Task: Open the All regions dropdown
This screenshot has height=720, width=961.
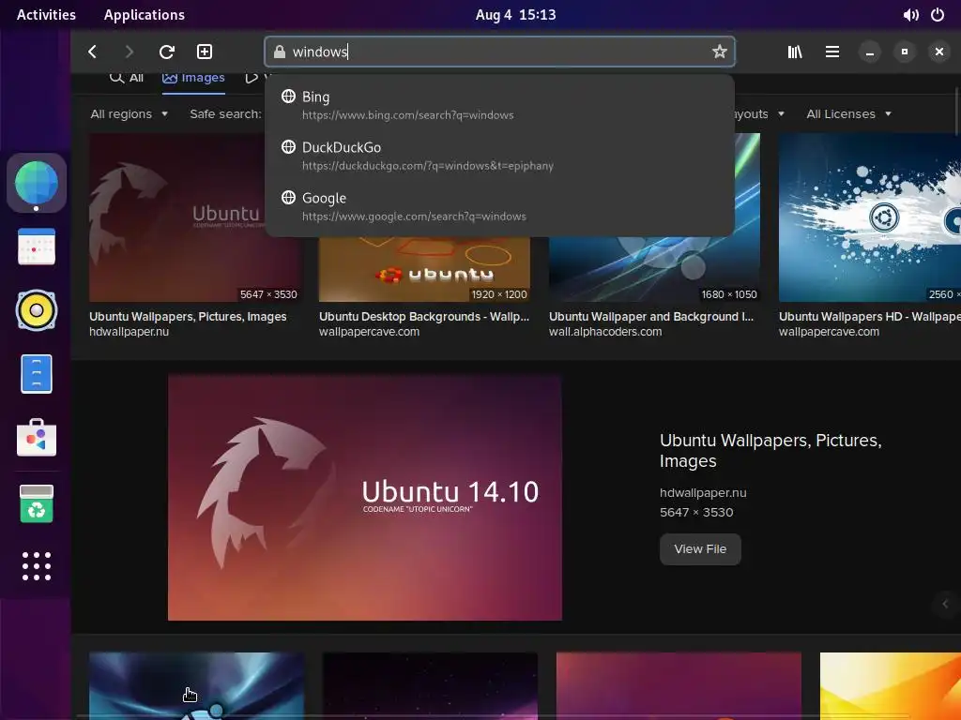Action: 130,113
